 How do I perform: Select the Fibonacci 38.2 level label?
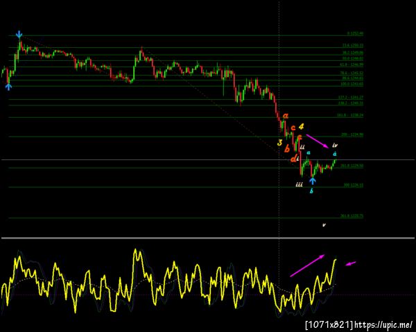(353, 53)
